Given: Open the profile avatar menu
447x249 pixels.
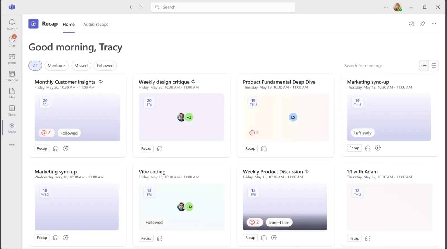Looking at the screenshot, I should tap(397, 7).
